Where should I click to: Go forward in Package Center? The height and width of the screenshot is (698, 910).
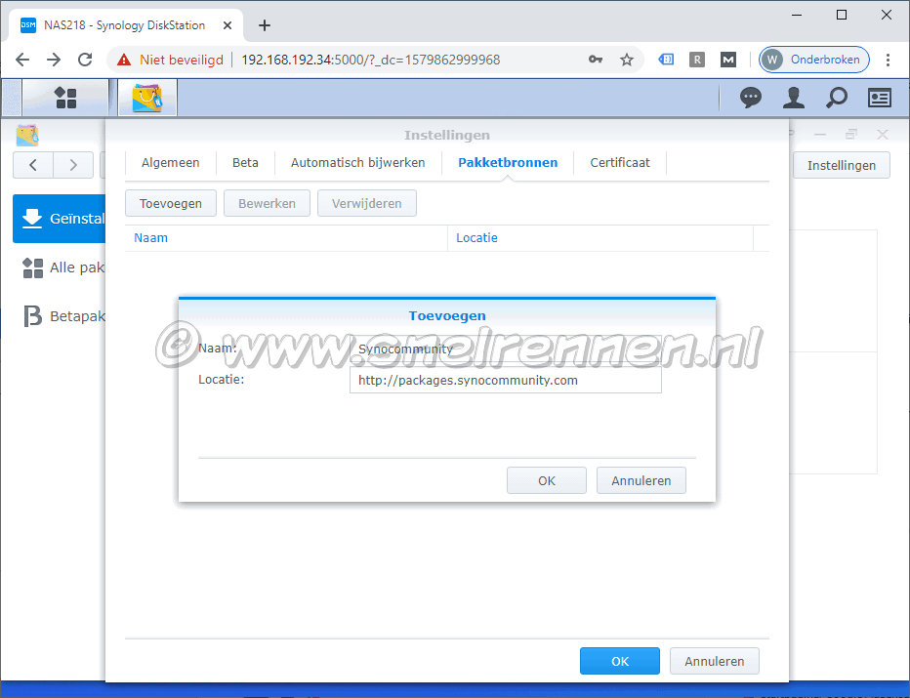pos(73,165)
